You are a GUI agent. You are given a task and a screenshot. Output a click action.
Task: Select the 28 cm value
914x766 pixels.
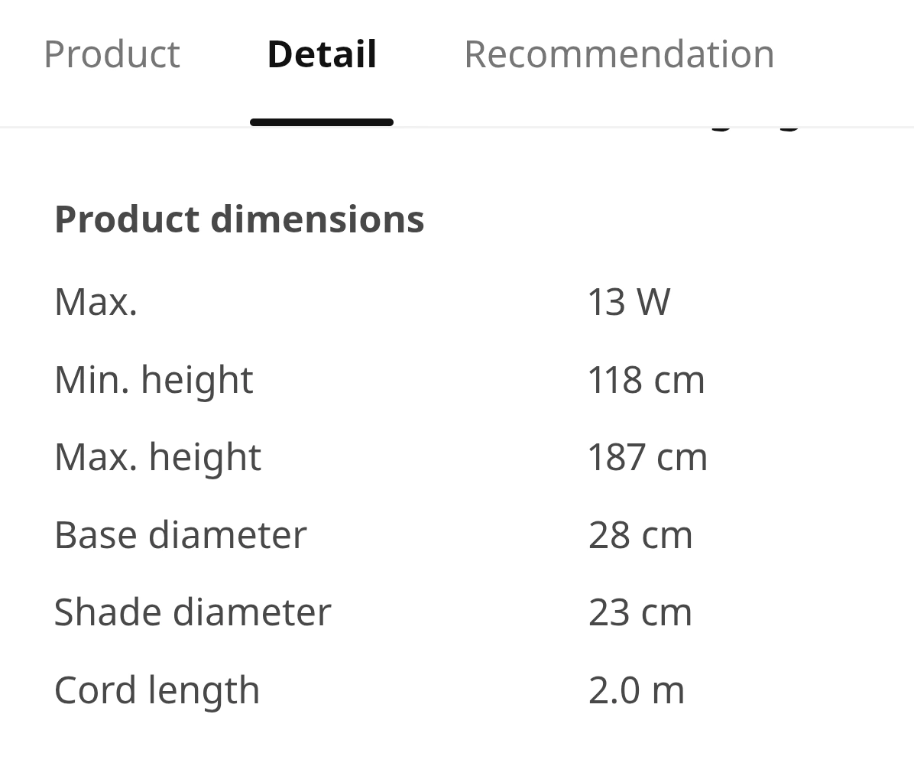[640, 534]
